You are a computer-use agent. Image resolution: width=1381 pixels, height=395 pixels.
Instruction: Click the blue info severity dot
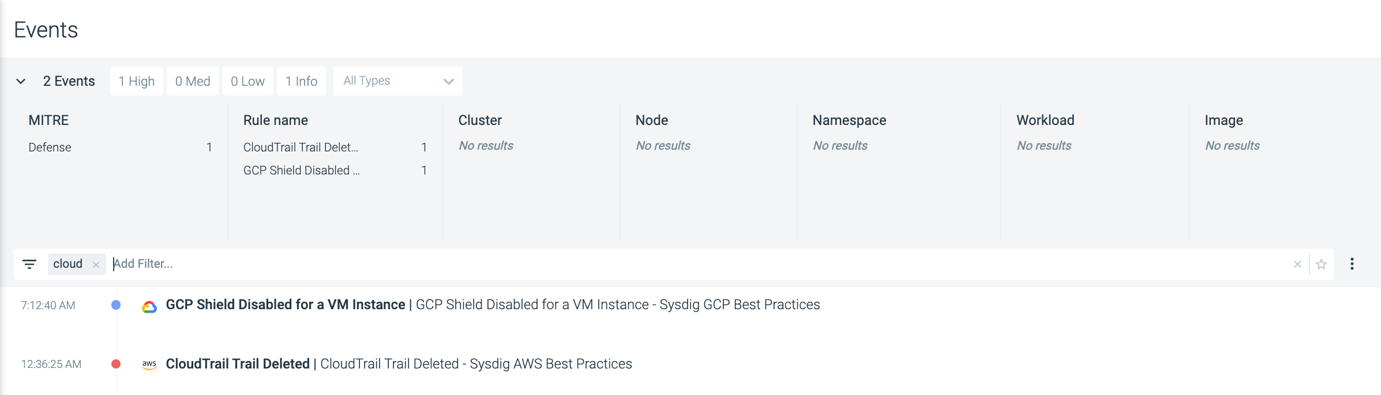(116, 305)
